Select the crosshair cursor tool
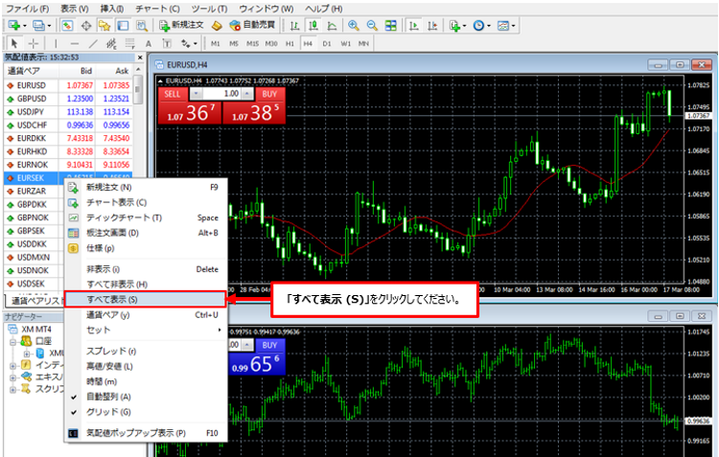The width and height of the screenshot is (719, 457). coord(34,43)
